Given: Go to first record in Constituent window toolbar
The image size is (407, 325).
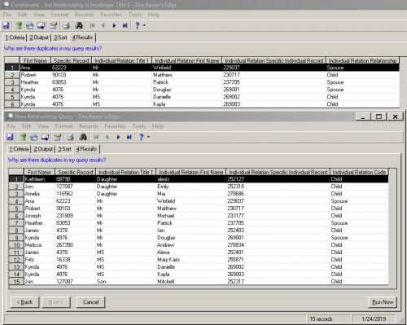Looking at the screenshot, I should click(x=92, y=25).
